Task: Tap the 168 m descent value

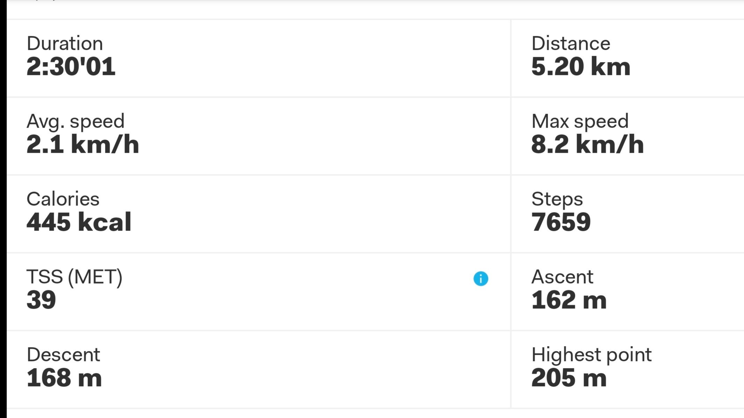Action: 64,378
